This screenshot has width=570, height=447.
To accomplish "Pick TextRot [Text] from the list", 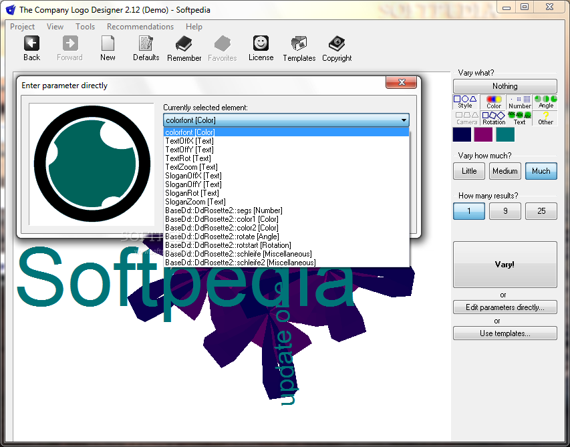I will (x=287, y=158).
